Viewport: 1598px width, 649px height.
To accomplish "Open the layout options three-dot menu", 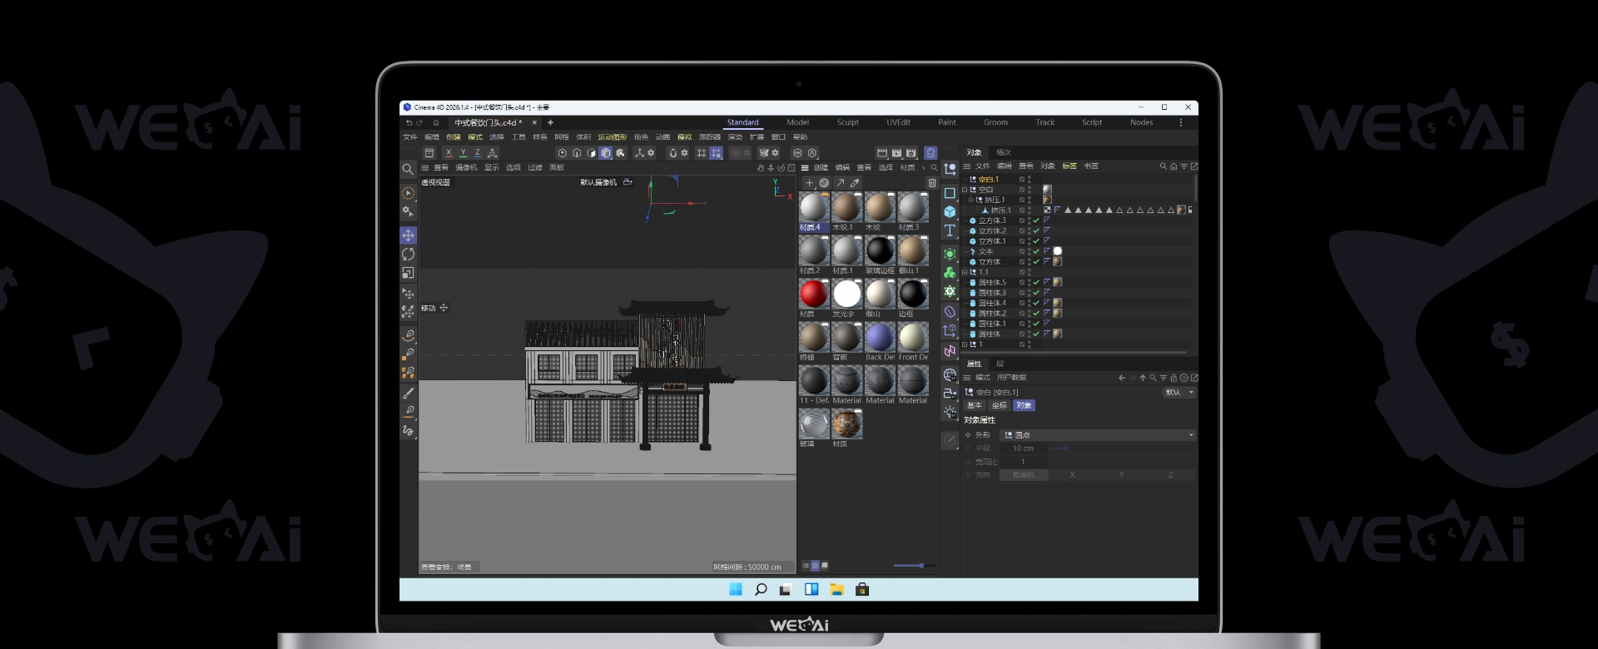I will [1180, 122].
